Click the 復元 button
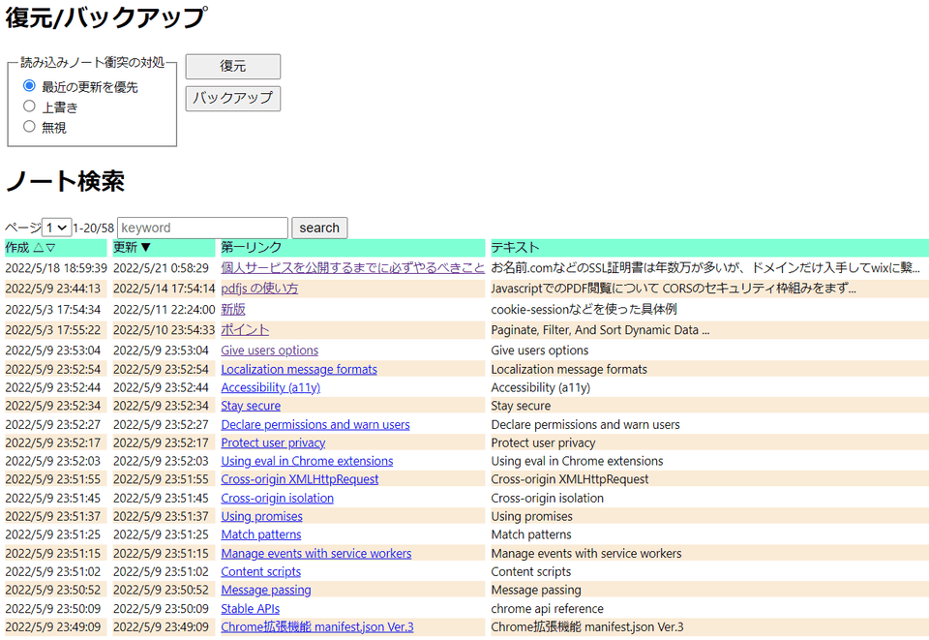 click(x=232, y=66)
